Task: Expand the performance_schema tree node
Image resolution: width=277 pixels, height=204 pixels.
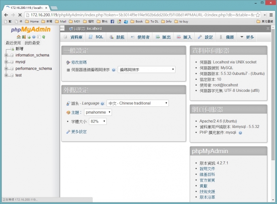Action: pos(6,69)
